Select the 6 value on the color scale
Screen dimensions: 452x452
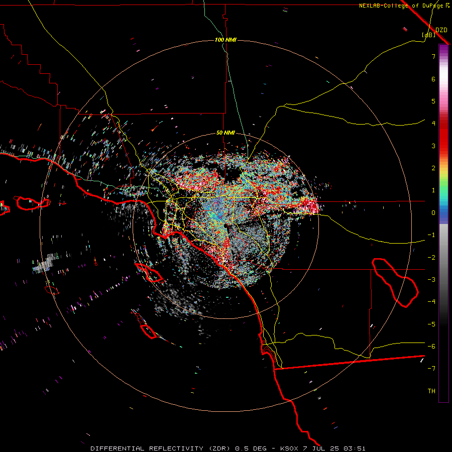click(x=433, y=79)
